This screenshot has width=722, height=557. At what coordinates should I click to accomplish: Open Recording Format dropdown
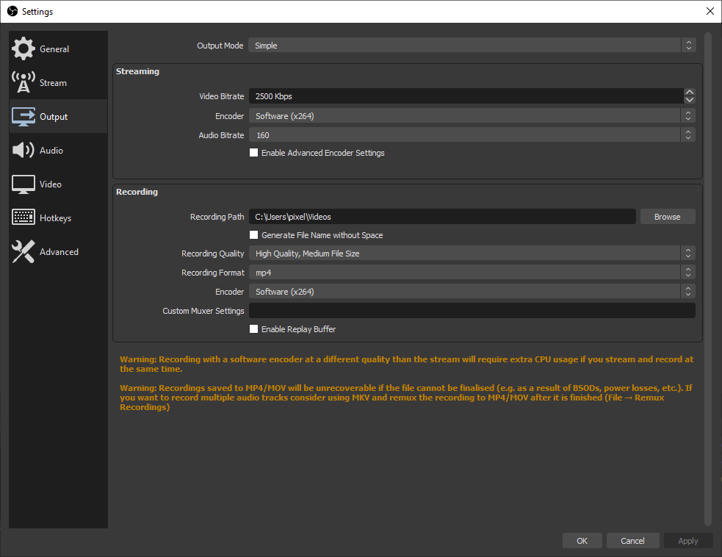[x=472, y=273]
